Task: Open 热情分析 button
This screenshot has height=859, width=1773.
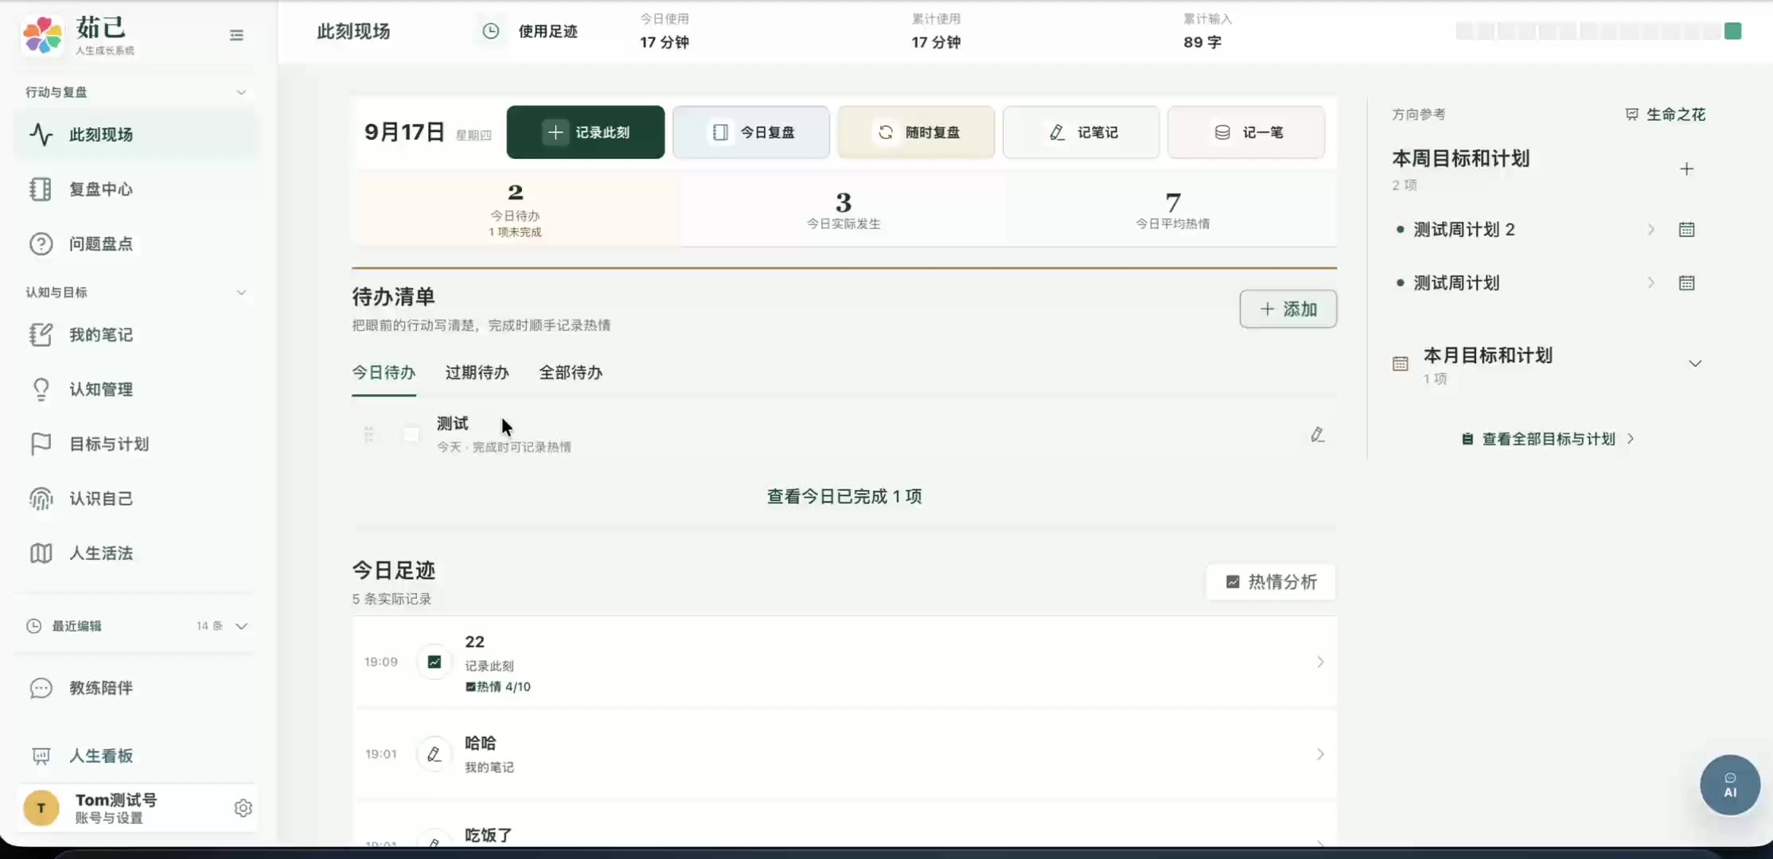Action: (1271, 582)
